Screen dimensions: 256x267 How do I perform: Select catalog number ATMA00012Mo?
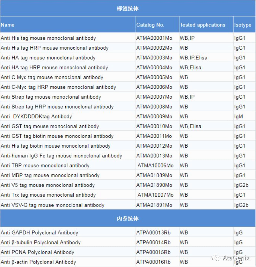coord(154,146)
